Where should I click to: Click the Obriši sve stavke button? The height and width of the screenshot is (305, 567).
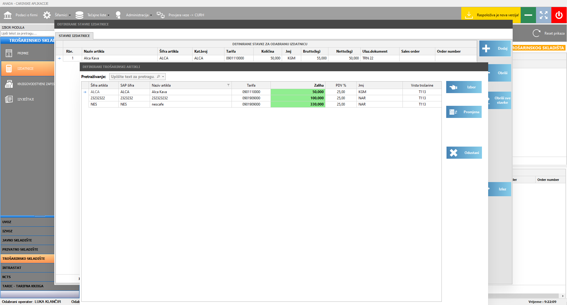(x=500, y=100)
